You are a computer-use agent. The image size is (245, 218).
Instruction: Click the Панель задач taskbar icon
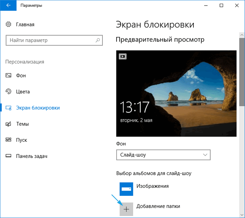[x=9, y=156]
